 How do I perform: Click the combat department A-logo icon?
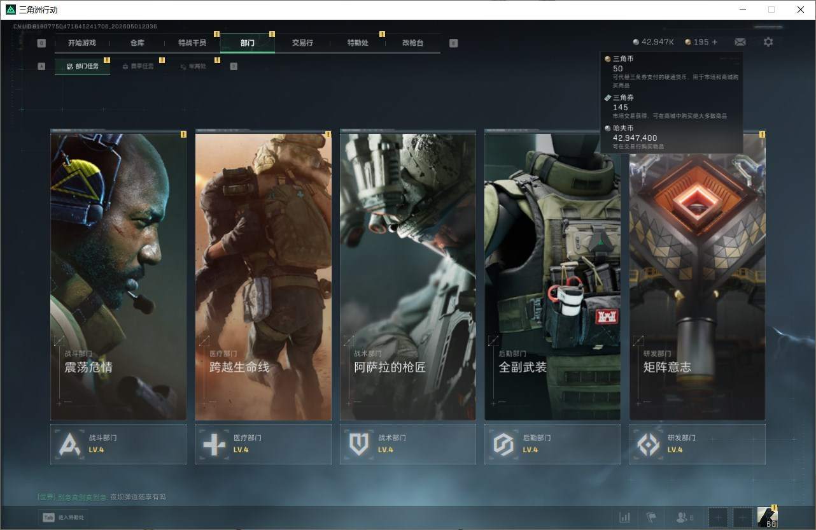point(69,444)
